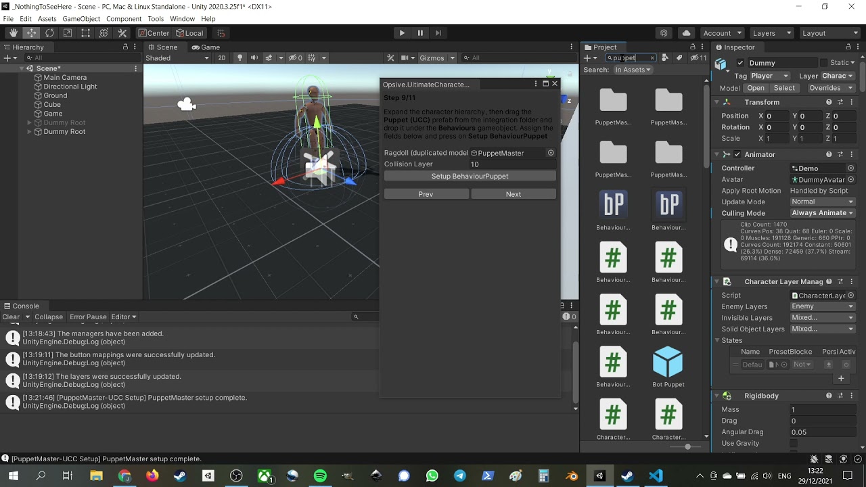Viewport: 866px width, 487px height.
Task: Toggle scene audio speaker icon
Action: [254, 58]
